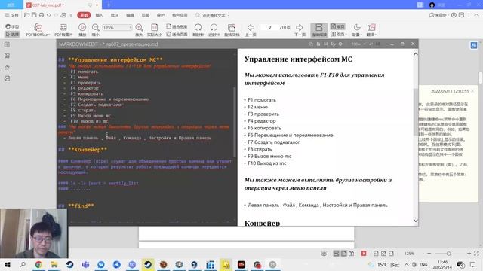Click the zoom slider handle in status bar

[x=448, y=254]
